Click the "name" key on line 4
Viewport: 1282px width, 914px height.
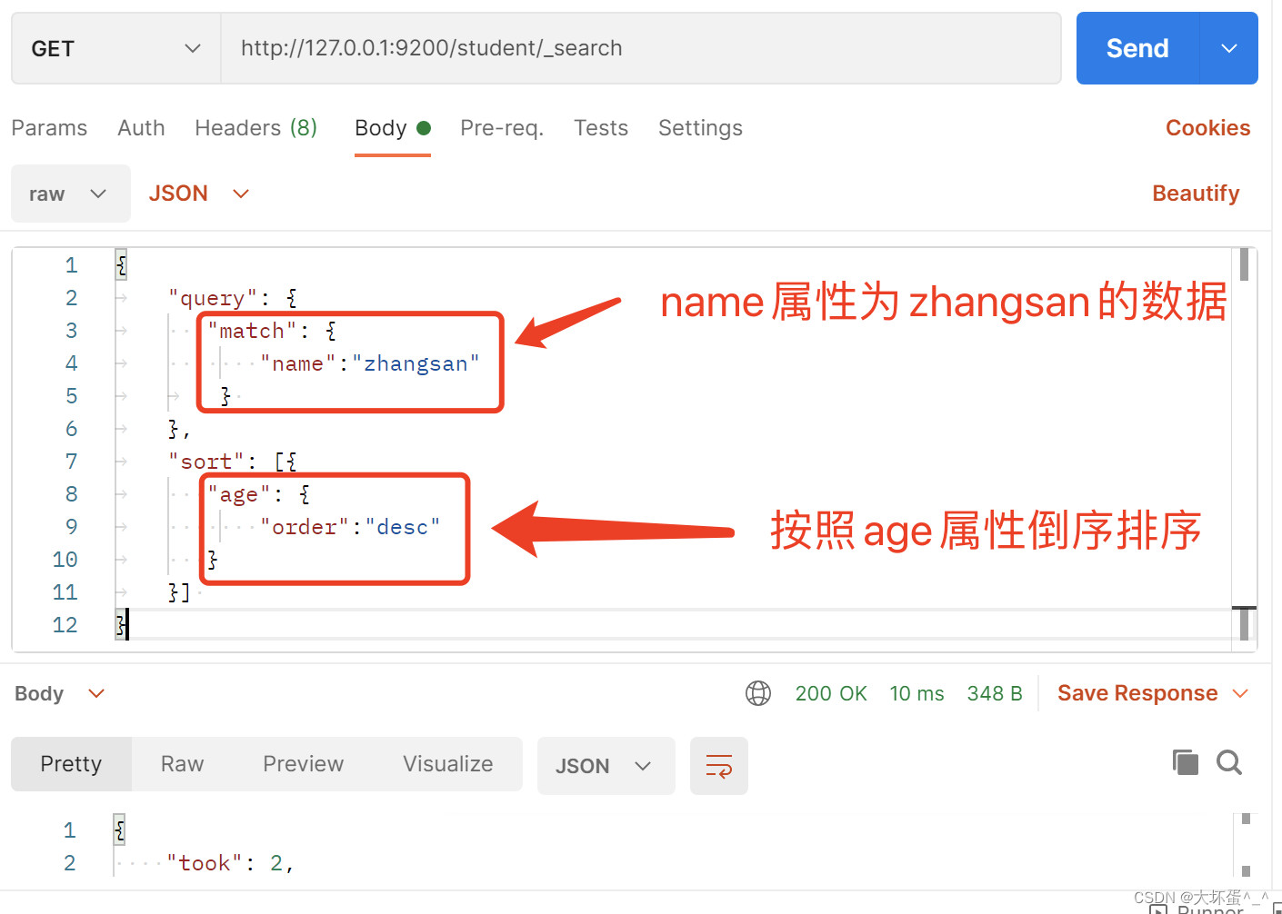[298, 363]
